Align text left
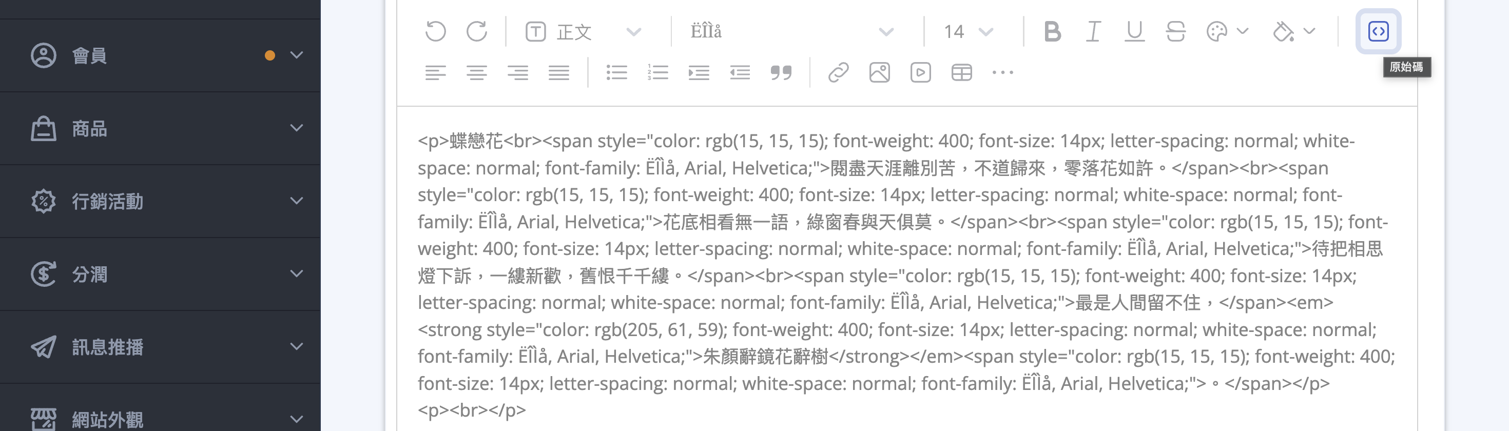 pos(435,73)
